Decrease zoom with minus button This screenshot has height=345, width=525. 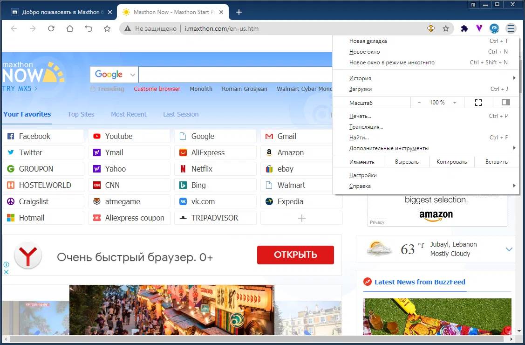point(419,103)
